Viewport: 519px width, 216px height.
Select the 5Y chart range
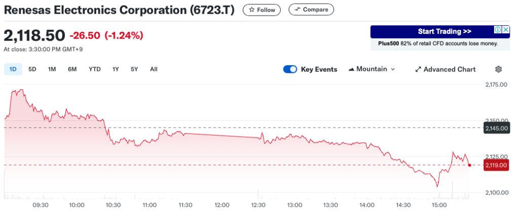tap(134, 69)
